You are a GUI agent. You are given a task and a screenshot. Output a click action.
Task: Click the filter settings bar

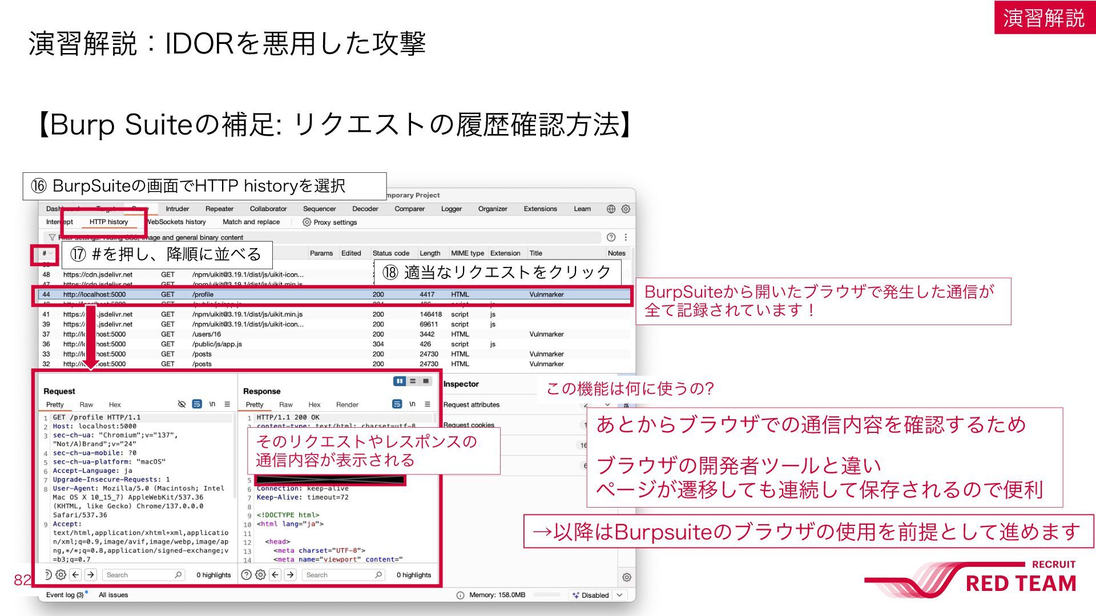click(323, 237)
